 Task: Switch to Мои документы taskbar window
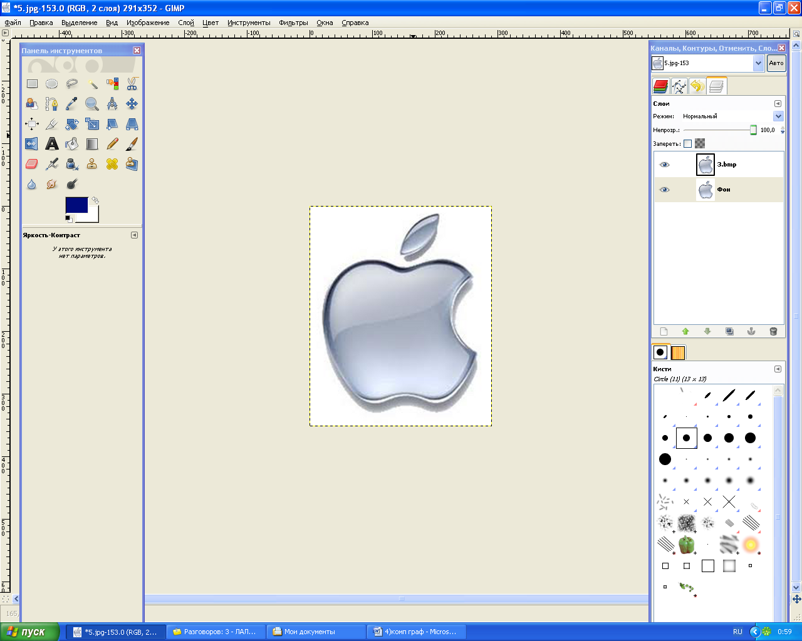coord(316,632)
